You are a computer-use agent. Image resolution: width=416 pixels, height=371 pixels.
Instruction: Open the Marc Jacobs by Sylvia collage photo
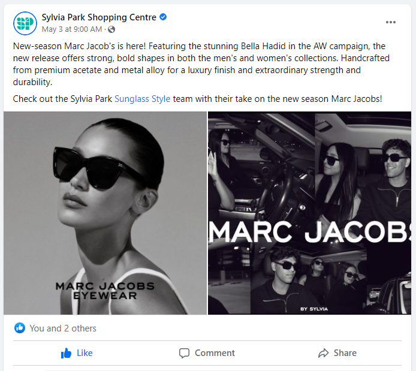click(309, 213)
